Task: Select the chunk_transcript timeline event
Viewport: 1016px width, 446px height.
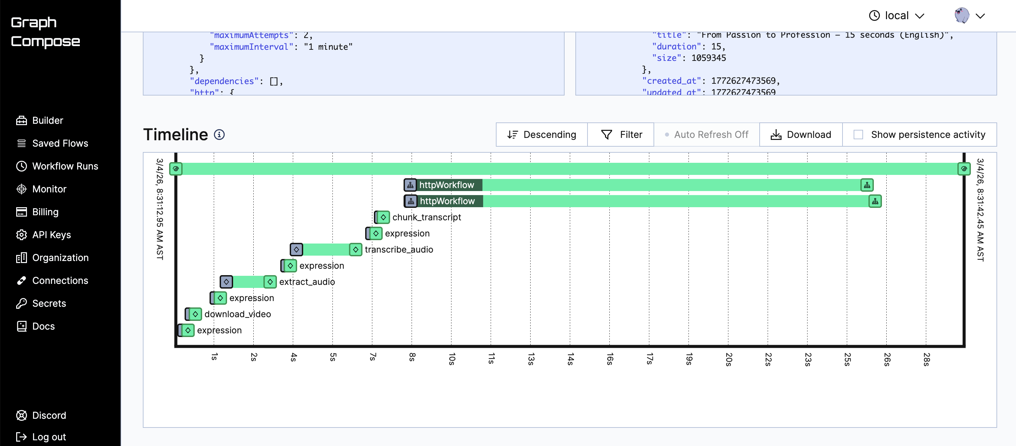Action: (x=383, y=217)
